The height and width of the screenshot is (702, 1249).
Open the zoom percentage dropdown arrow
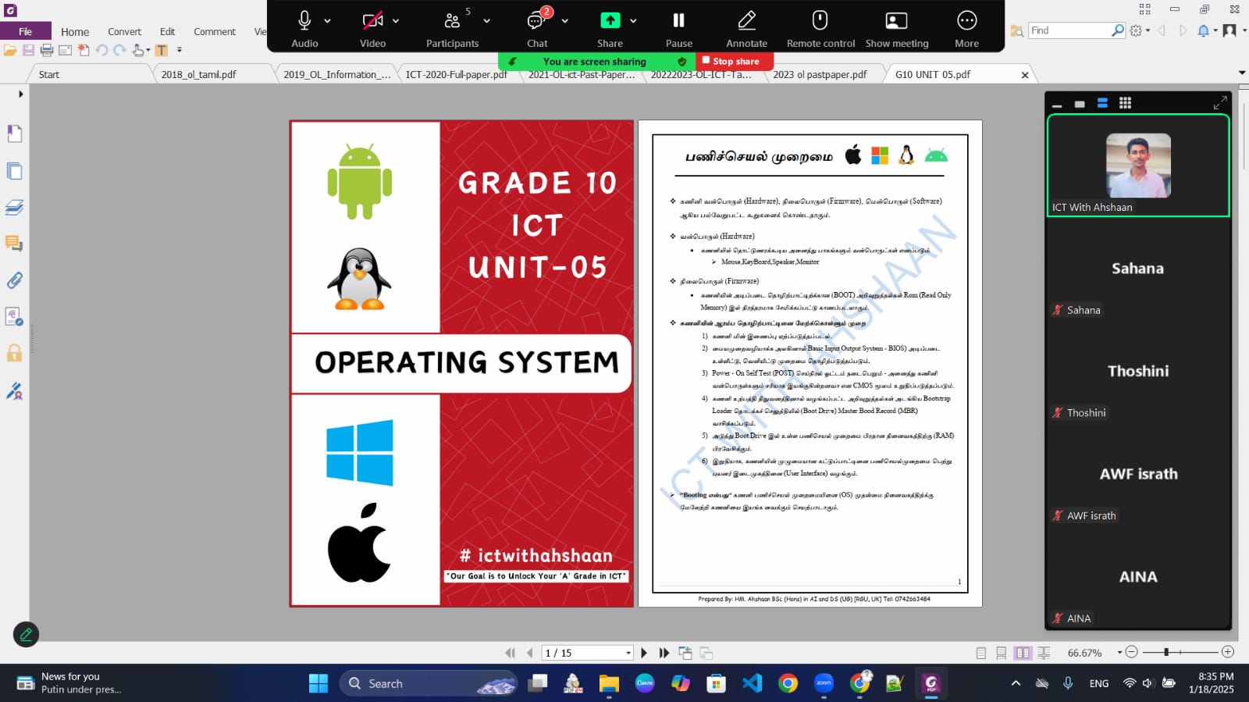click(x=1119, y=653)
